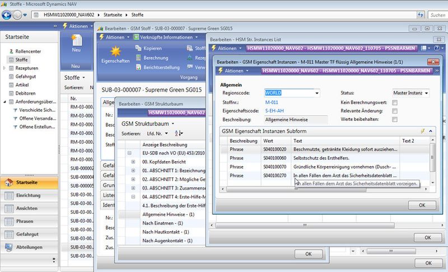The width and height of the screenshot is (448, 272).
Task: Open Verschickte Sich... filter view
Action: [x=37, y=110]
